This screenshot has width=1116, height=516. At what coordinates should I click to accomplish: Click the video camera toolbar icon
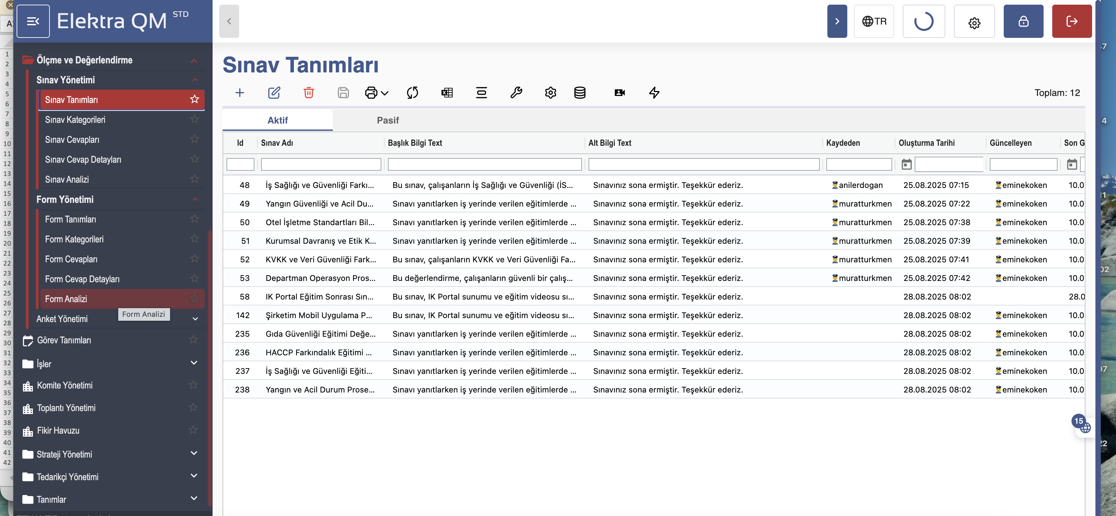(619, 93)
